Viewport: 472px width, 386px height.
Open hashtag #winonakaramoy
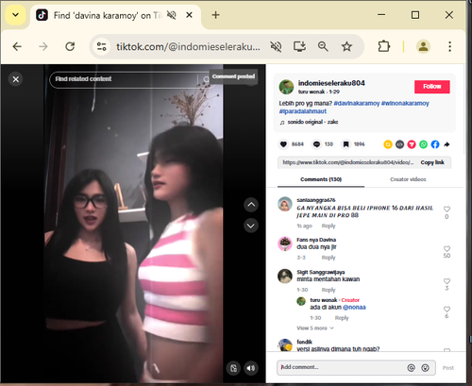[405, 103]
